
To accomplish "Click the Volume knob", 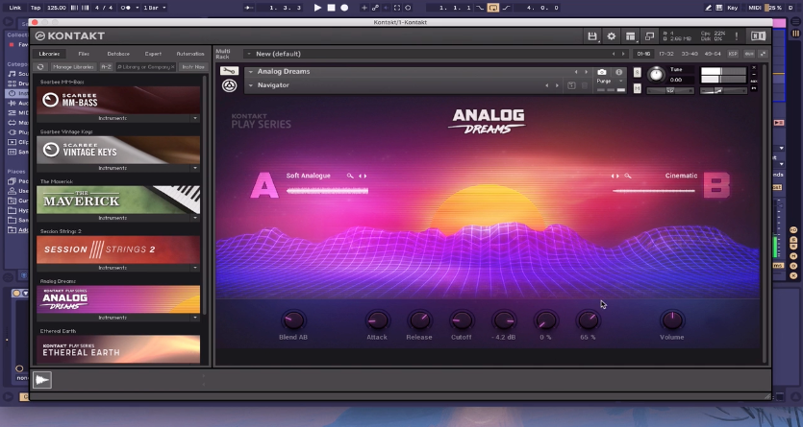I will tap(672, 320).
